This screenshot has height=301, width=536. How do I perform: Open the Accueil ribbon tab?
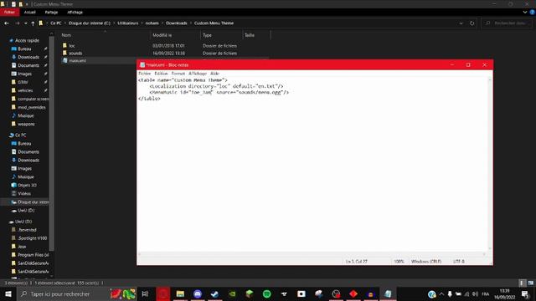click(x=30, y=12)
